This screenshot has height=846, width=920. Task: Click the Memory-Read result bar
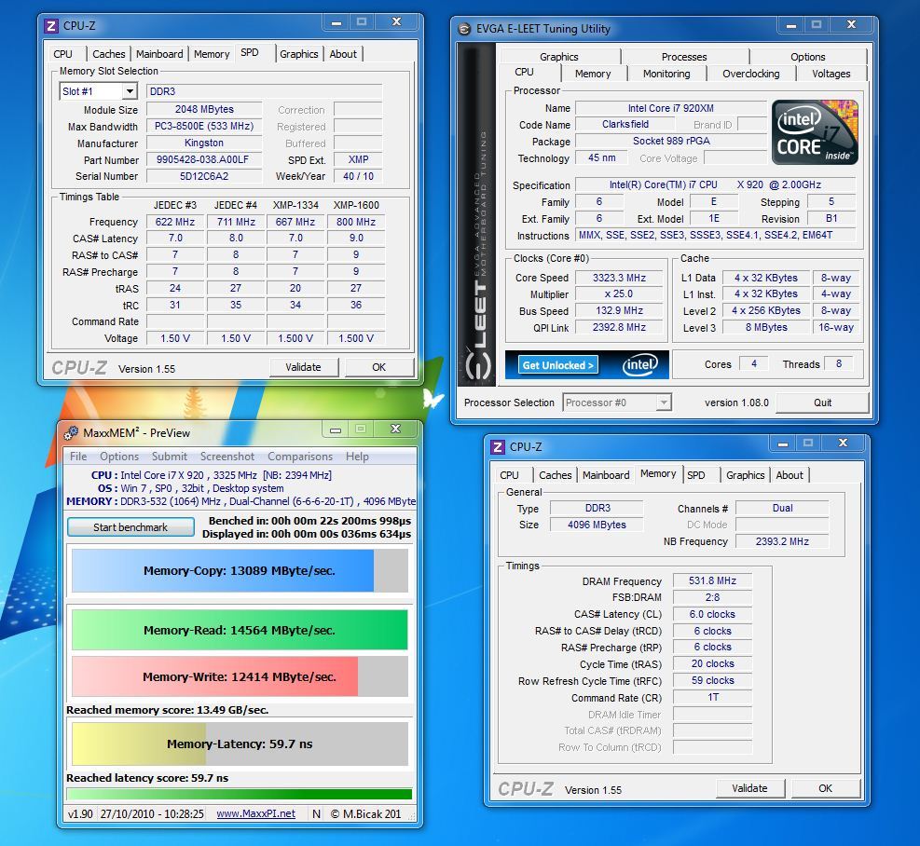240,630
